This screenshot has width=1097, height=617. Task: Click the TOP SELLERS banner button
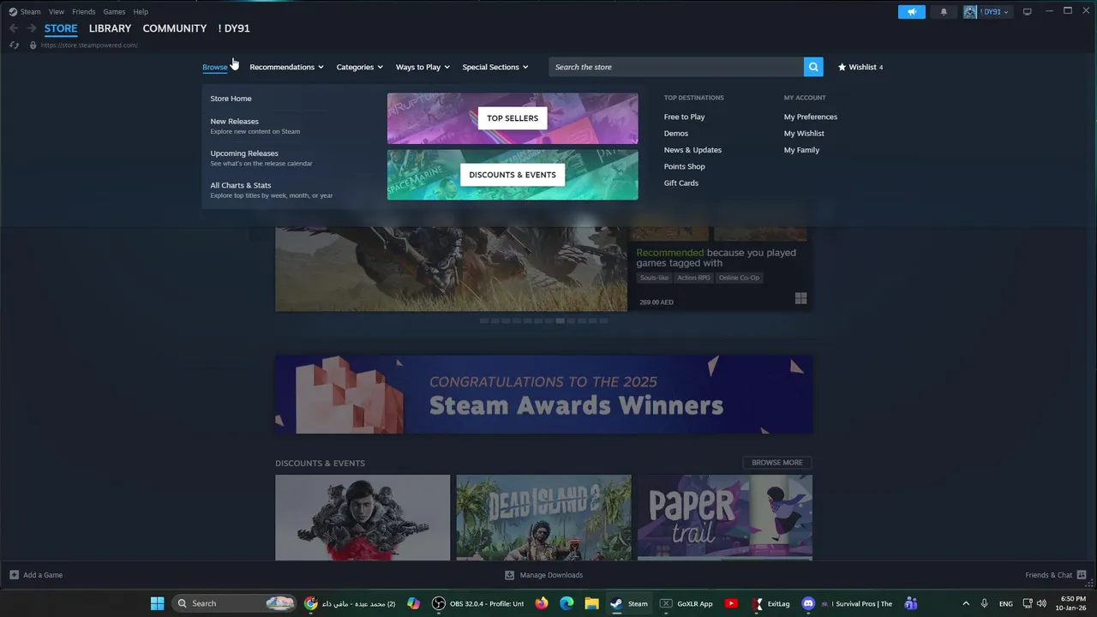click(x=513, y=118)
